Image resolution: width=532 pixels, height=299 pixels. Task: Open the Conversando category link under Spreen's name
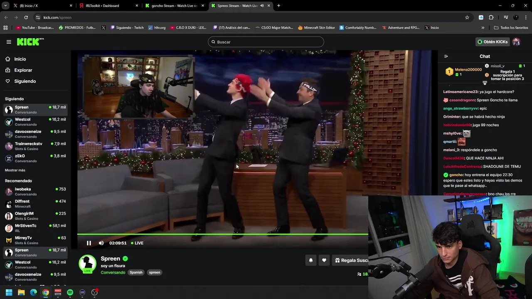[113, 272]
